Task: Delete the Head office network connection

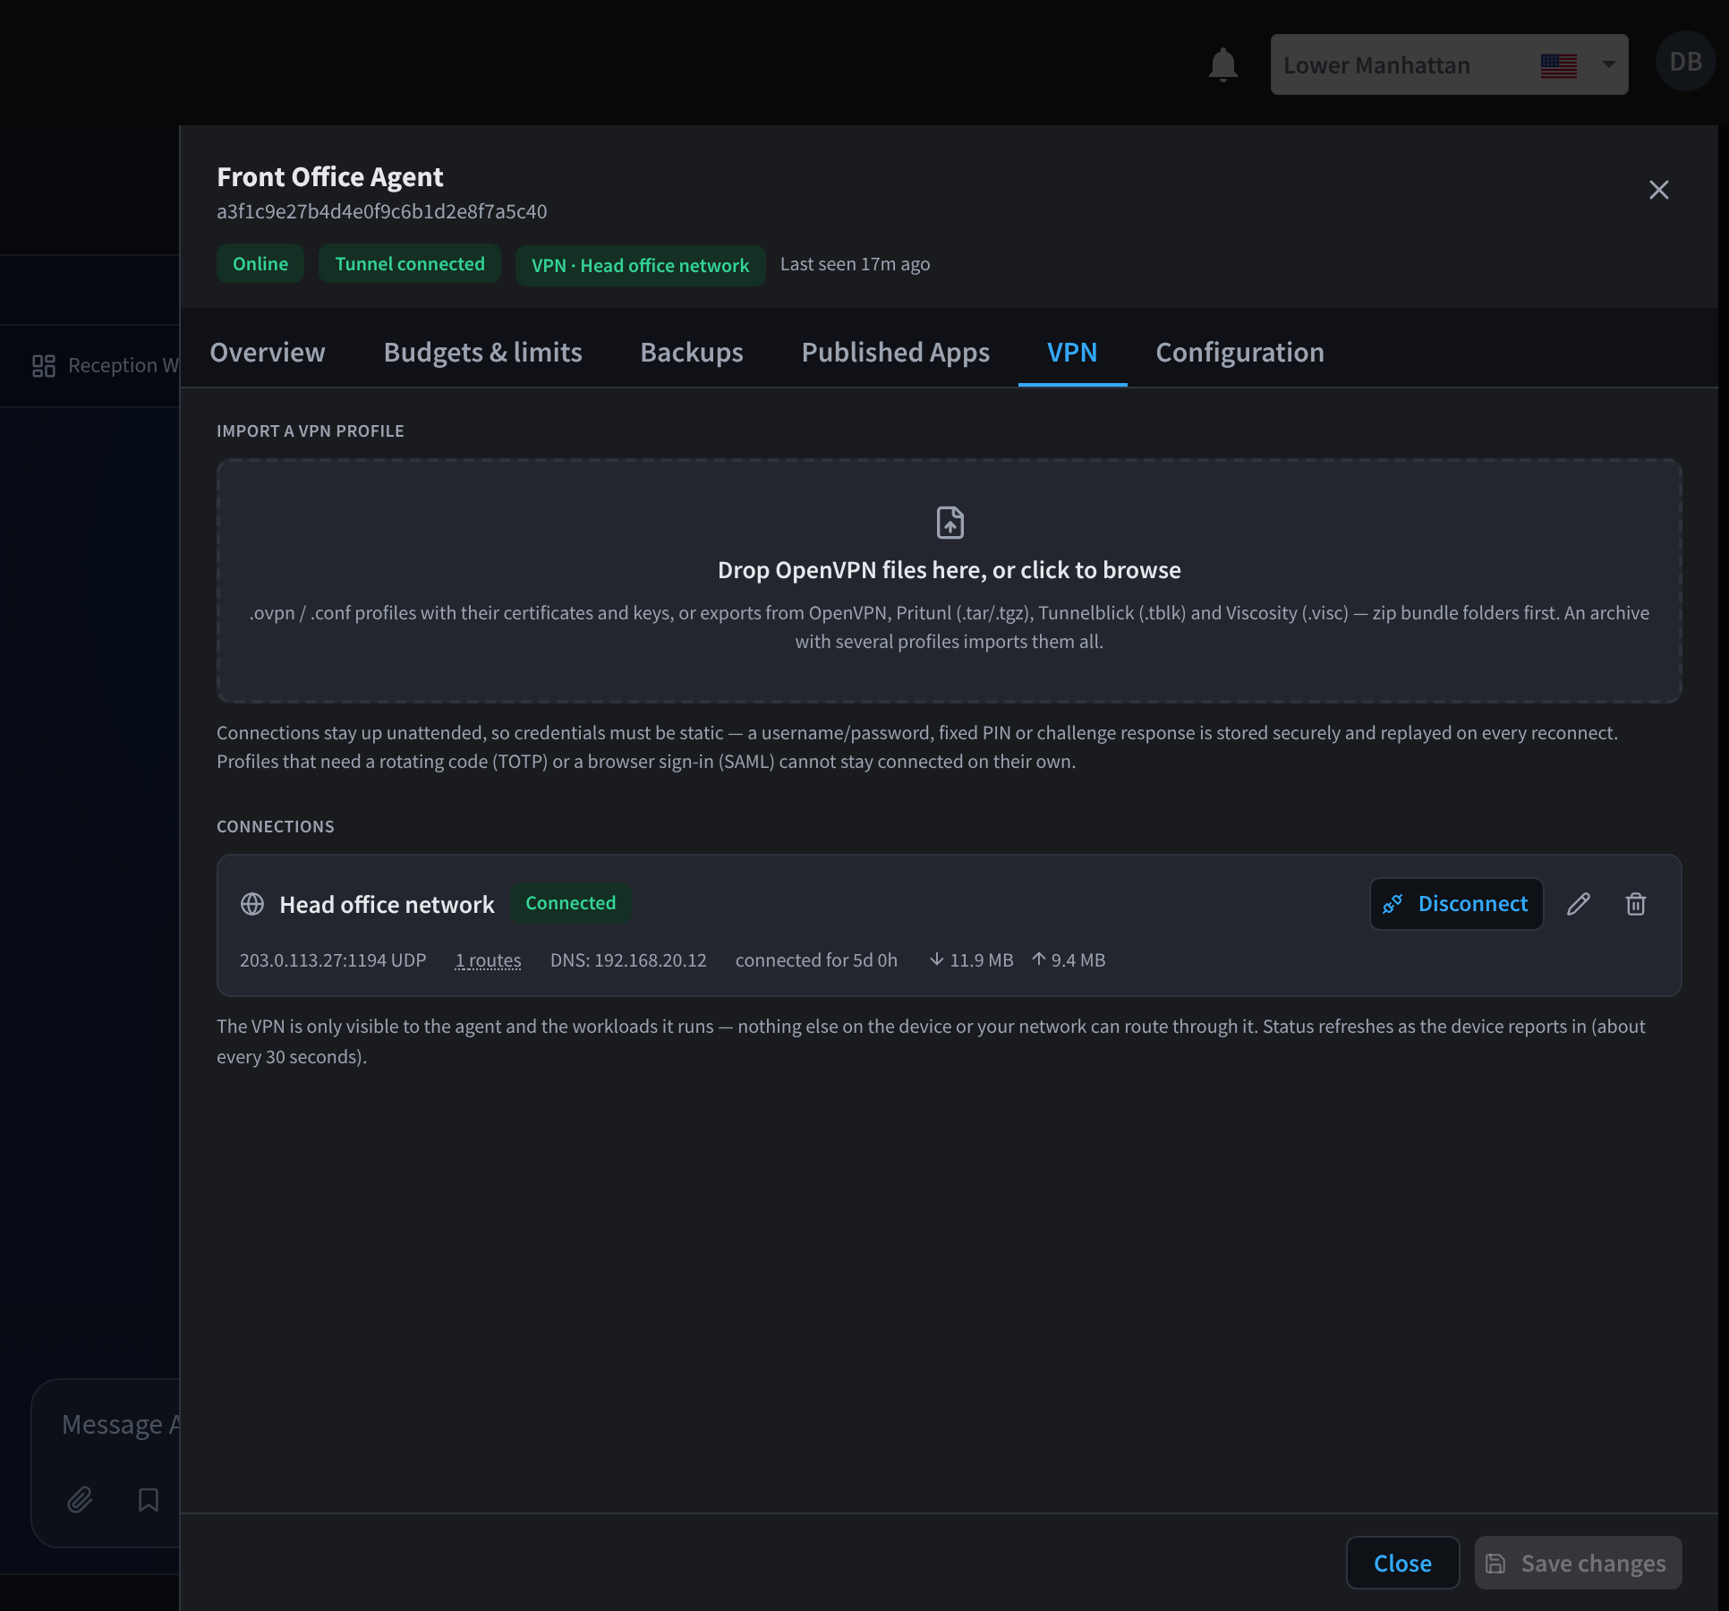Action: 1635,904
